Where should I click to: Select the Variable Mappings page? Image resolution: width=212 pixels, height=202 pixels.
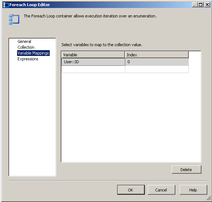(x=33, y=53)
